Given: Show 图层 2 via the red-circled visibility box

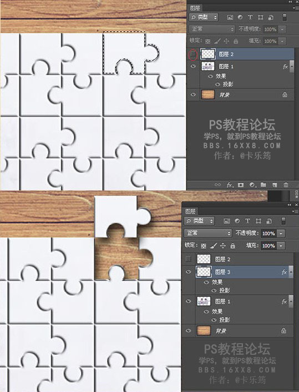Looking at the screenshot, I should click(193, 54).
